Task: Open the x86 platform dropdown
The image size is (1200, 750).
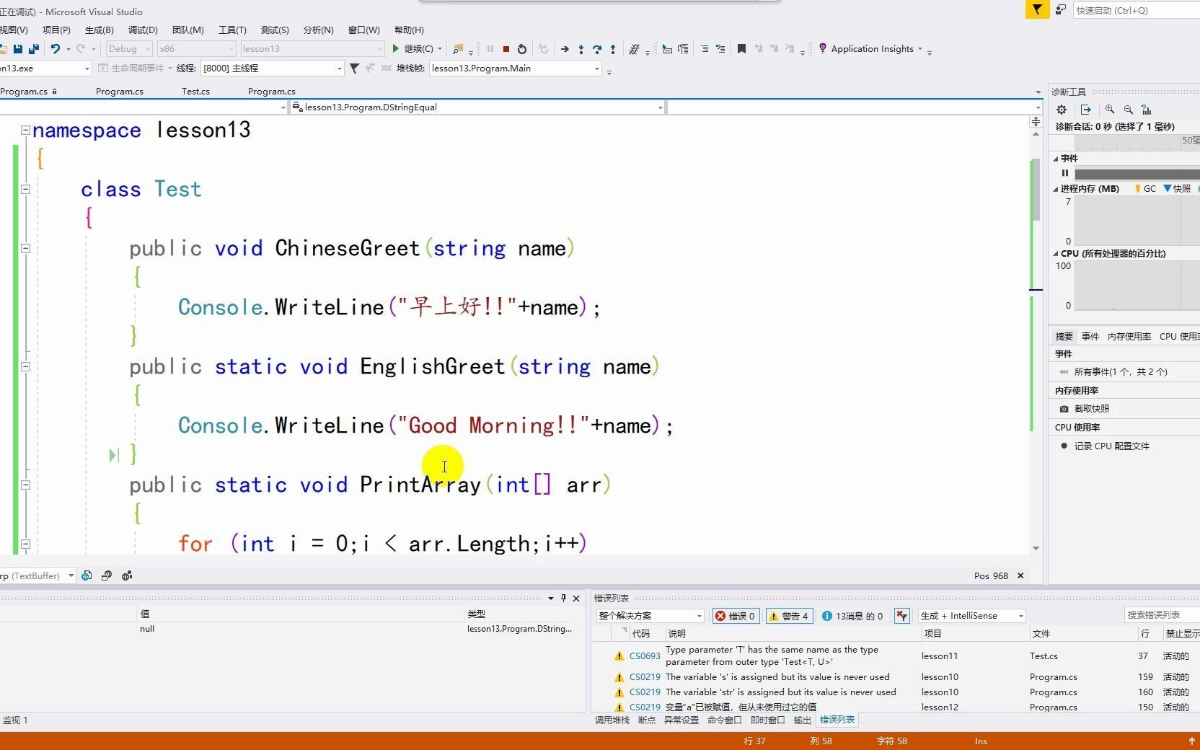Action: click(197, 49)
